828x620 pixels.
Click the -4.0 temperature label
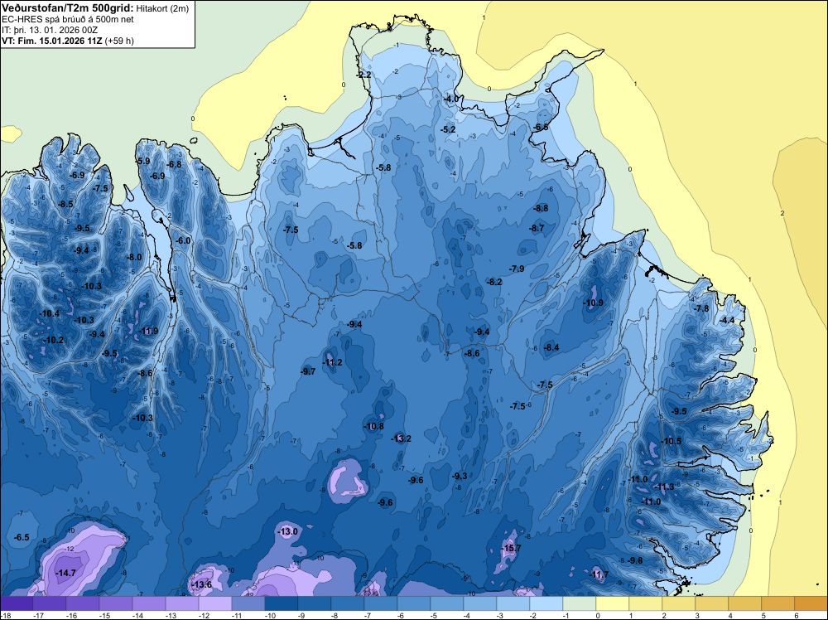pos(451,99)
